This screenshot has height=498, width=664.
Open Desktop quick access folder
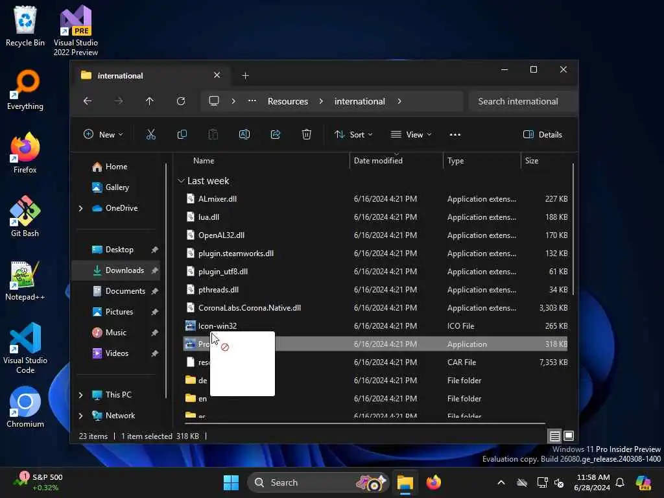(x=117, y=250)
